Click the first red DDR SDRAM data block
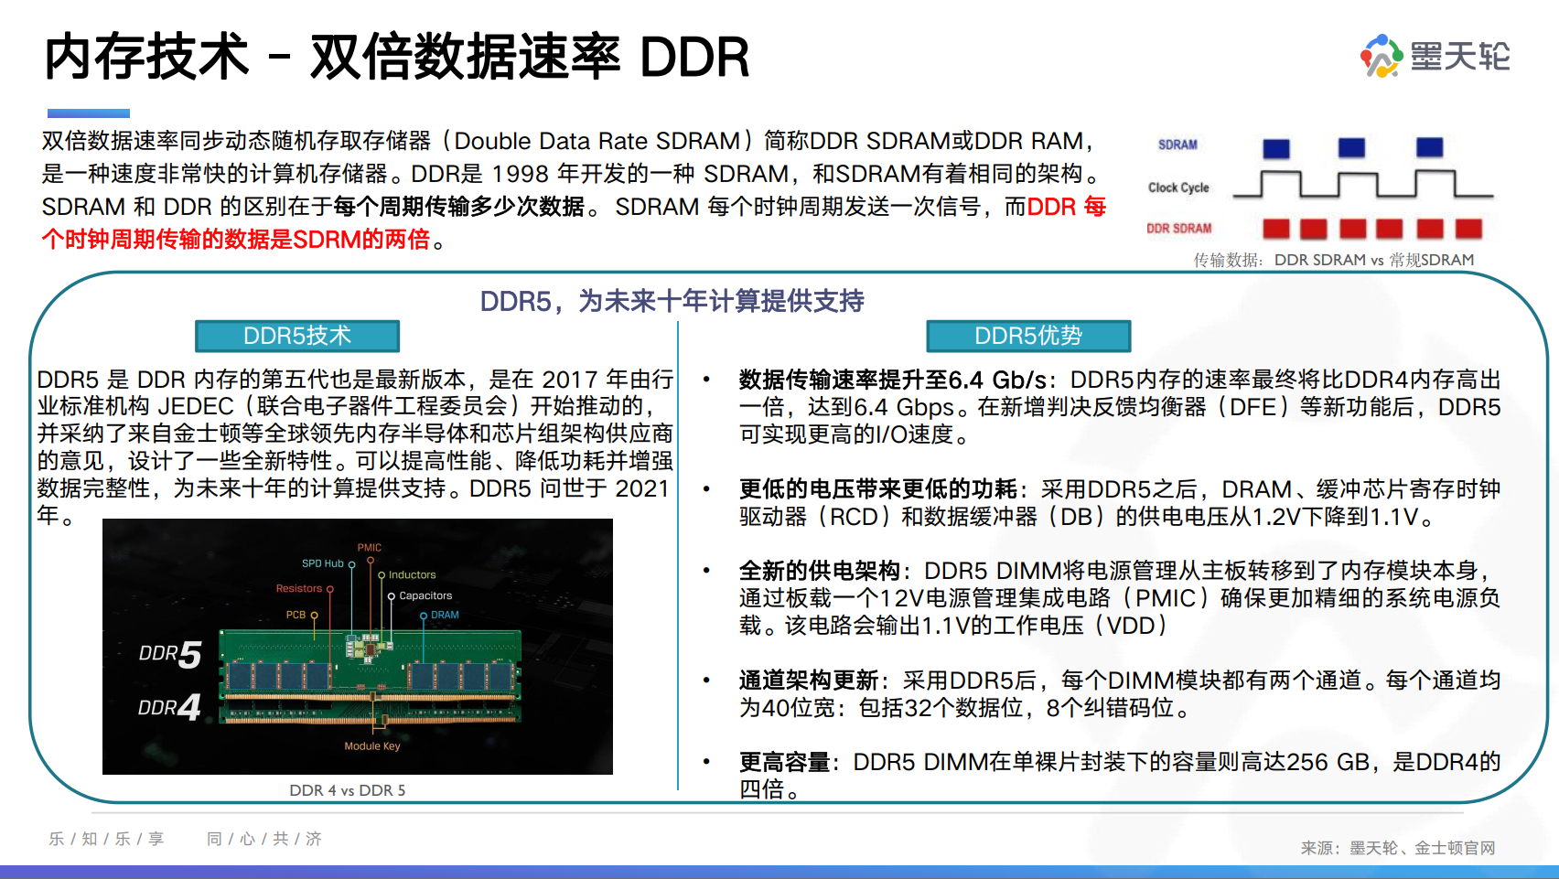The image size is (1559, 879). click(1276, 229)
